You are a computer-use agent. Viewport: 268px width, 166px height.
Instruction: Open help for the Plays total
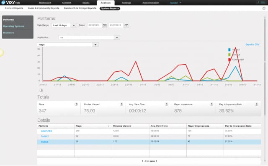coord(76,104)
